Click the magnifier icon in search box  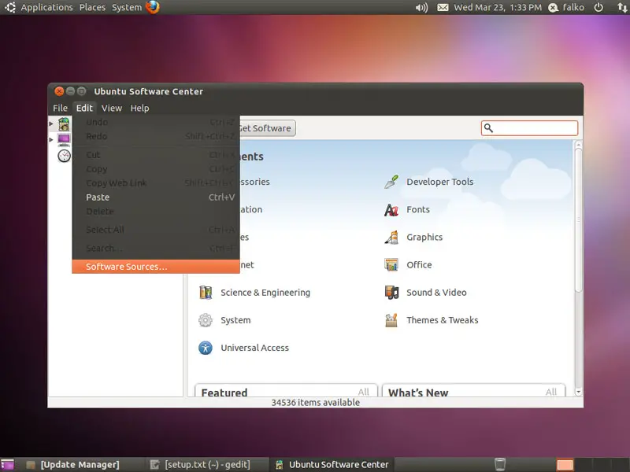(488, 128)
